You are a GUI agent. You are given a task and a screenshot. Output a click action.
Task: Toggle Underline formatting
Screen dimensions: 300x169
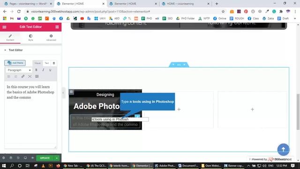coord(50,70)
